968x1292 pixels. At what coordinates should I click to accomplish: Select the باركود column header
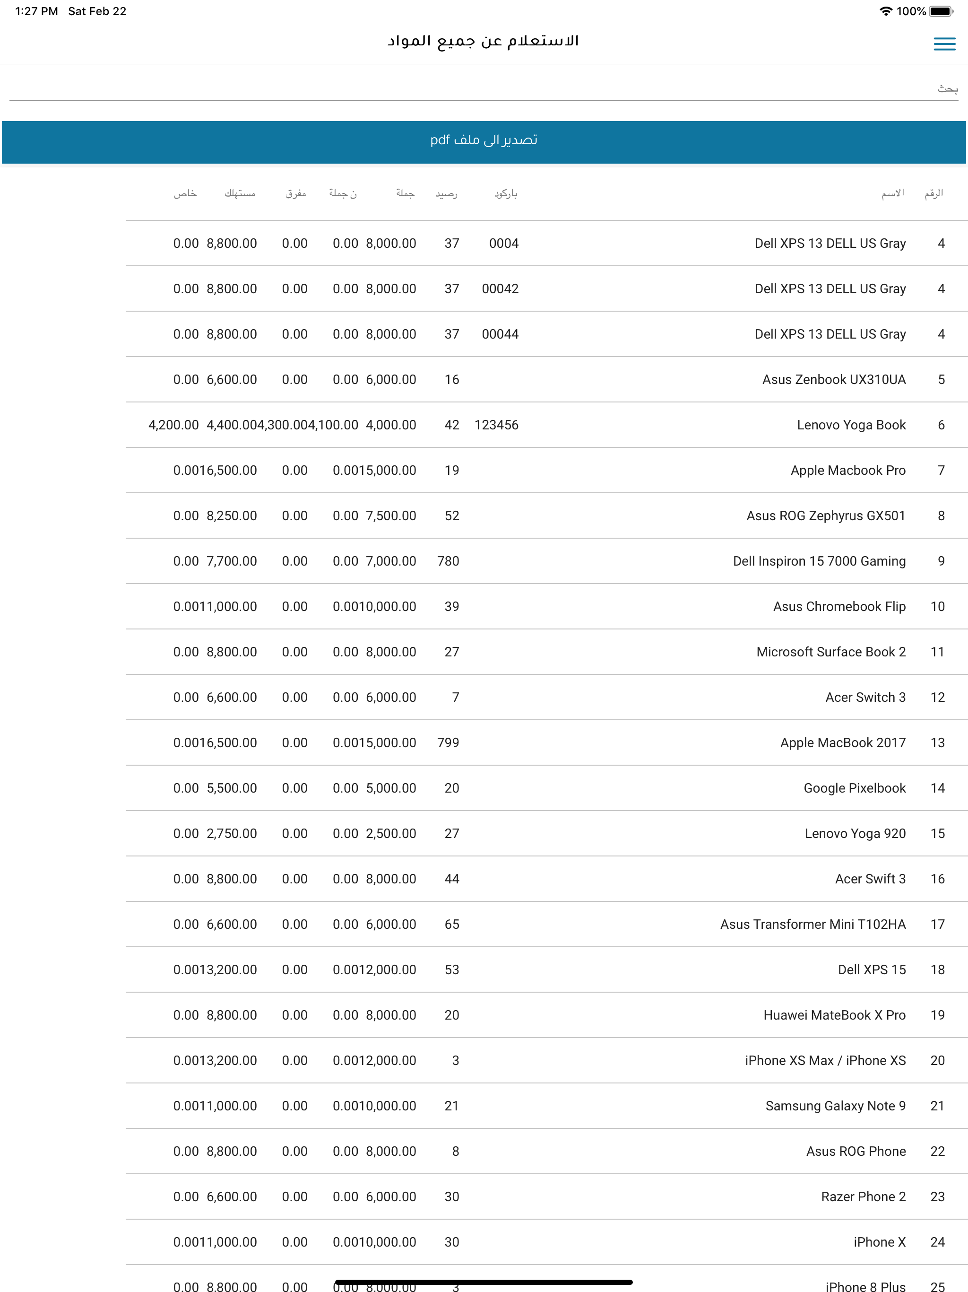[x=506, y=193]
